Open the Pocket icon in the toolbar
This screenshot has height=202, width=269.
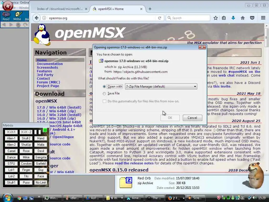[x=252, y=18]
